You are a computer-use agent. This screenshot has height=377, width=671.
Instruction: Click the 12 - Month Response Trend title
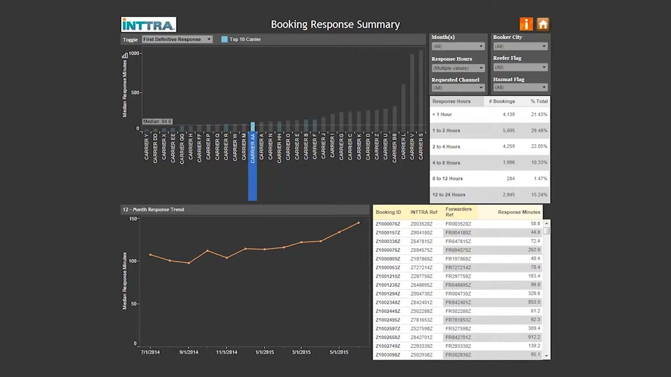pyautogui.click(x=154, y=209)
